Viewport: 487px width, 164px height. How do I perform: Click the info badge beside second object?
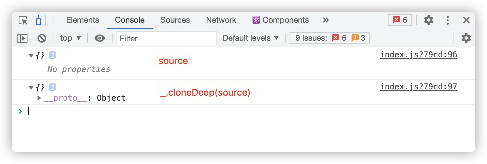click(52, 88)
